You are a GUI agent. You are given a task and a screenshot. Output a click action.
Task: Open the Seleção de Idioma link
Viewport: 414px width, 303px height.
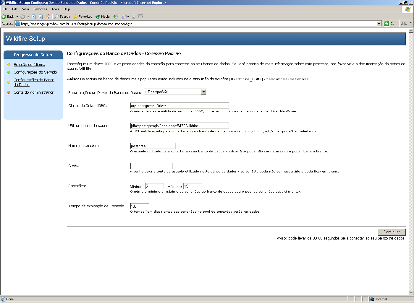[x=29, y=64]
